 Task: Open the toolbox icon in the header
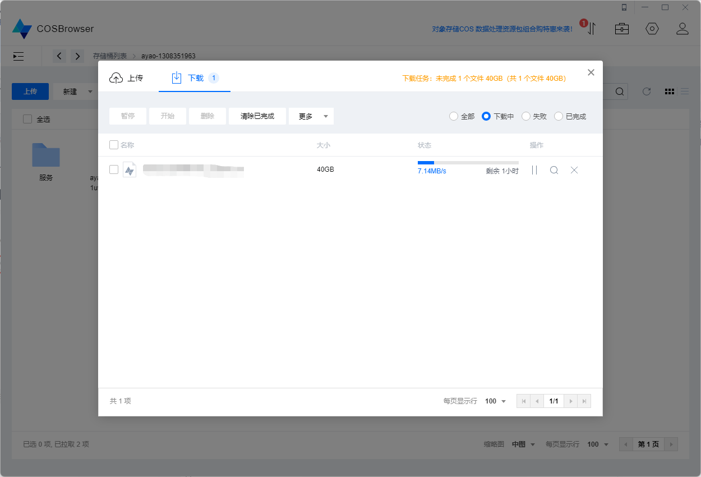point(621,28)
